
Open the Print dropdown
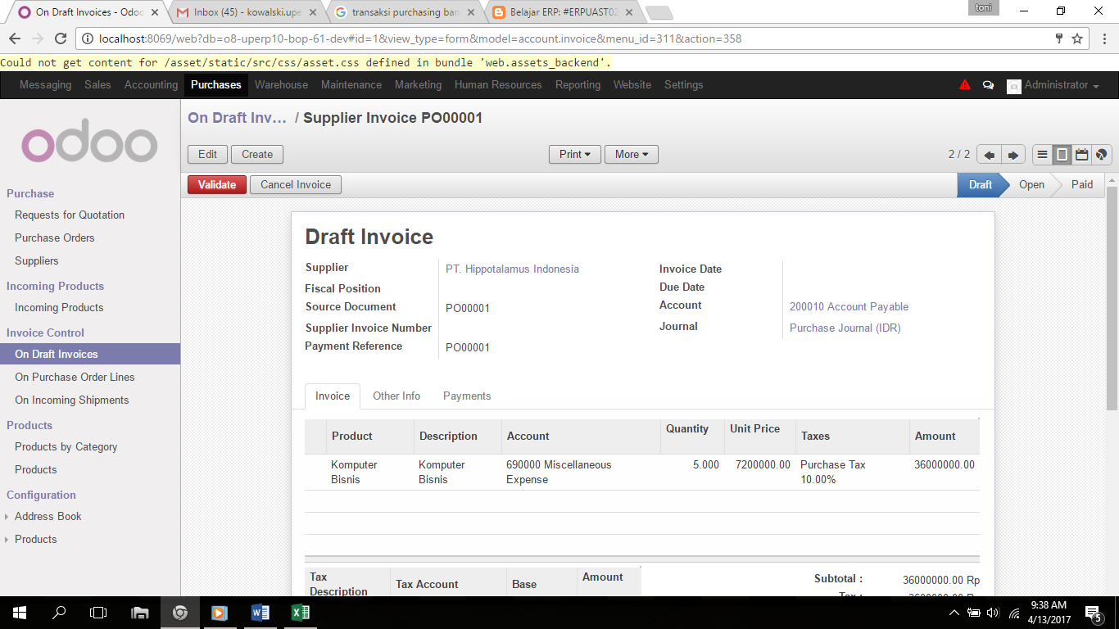click(574, 154)
